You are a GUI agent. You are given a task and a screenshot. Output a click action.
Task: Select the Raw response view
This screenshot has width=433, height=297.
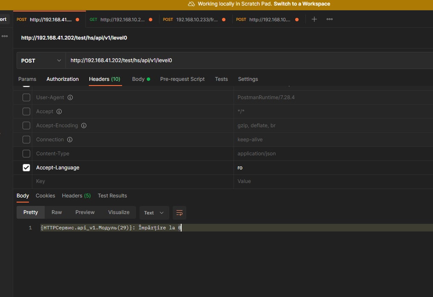[x=57, y=212]
